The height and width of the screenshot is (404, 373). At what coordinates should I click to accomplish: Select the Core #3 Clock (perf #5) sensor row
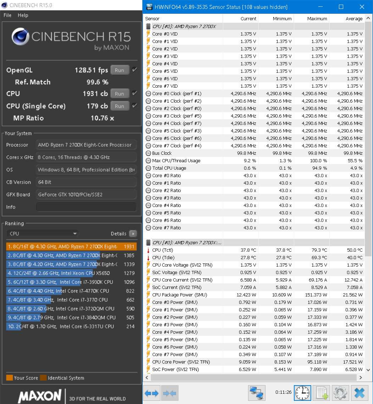coord(254,116)
